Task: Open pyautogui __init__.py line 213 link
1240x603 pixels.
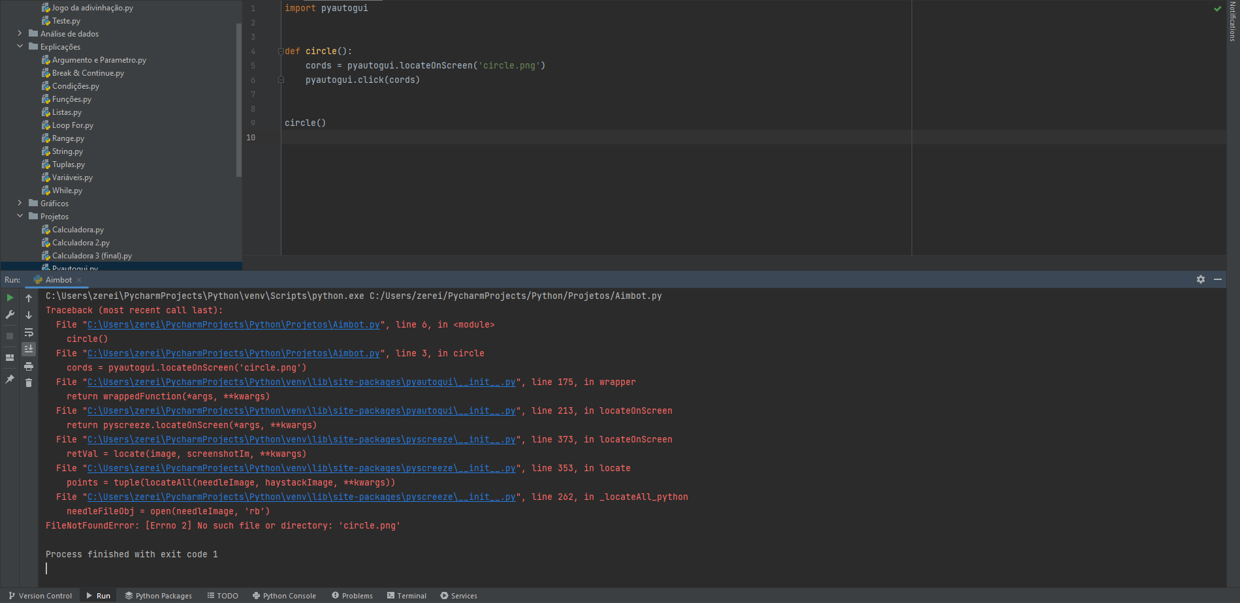Action: [x=302, y=410]
